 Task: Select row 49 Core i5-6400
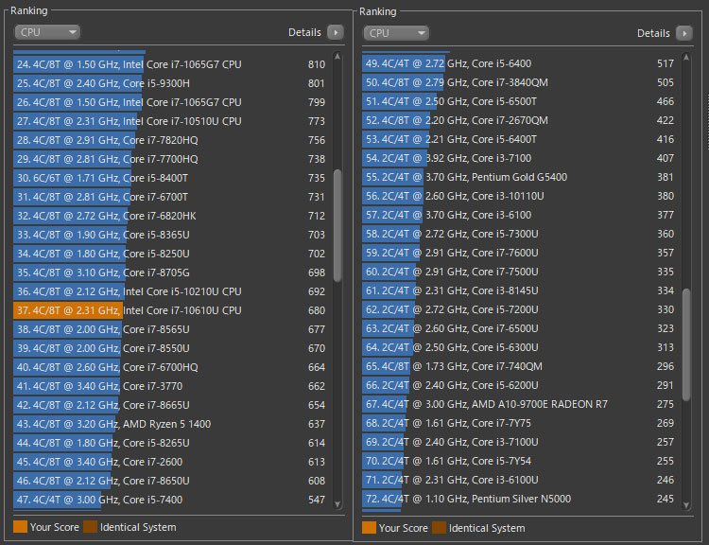click(520, 63)
